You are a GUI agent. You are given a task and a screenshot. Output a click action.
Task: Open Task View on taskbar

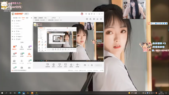coord(15,93)
